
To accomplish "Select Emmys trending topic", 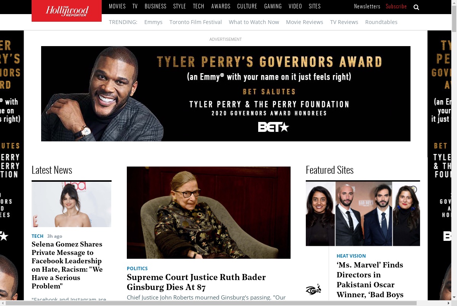I will click(x=153, y=22).
